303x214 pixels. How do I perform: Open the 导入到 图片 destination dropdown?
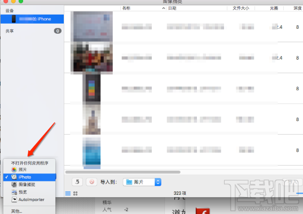pos(142,182)
